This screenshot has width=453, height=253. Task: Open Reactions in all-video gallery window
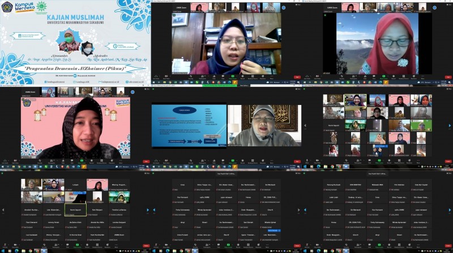(409, 162)
